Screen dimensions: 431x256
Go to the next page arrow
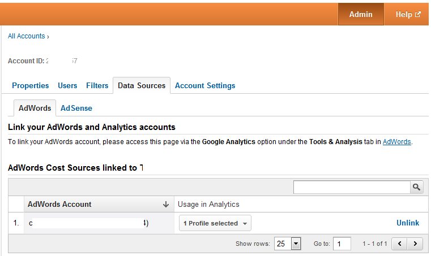pyautogui.click(x=415, y=244)
